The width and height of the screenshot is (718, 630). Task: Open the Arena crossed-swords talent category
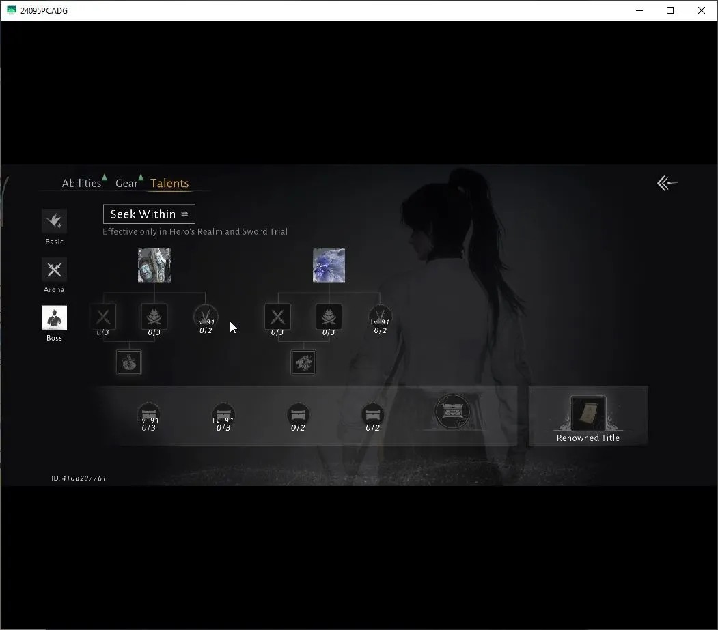coord(54,270)
